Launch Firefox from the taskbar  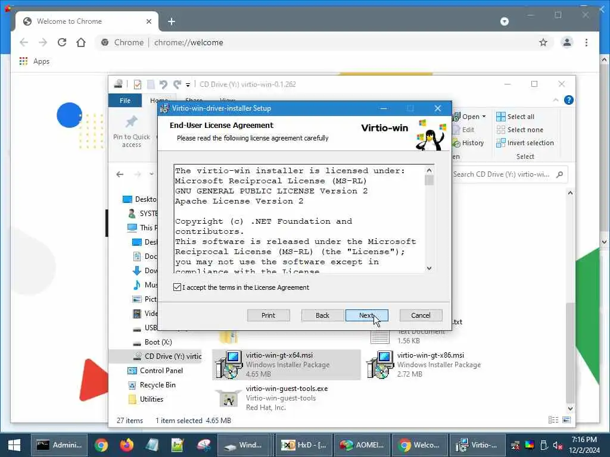(x=126, y=445)
